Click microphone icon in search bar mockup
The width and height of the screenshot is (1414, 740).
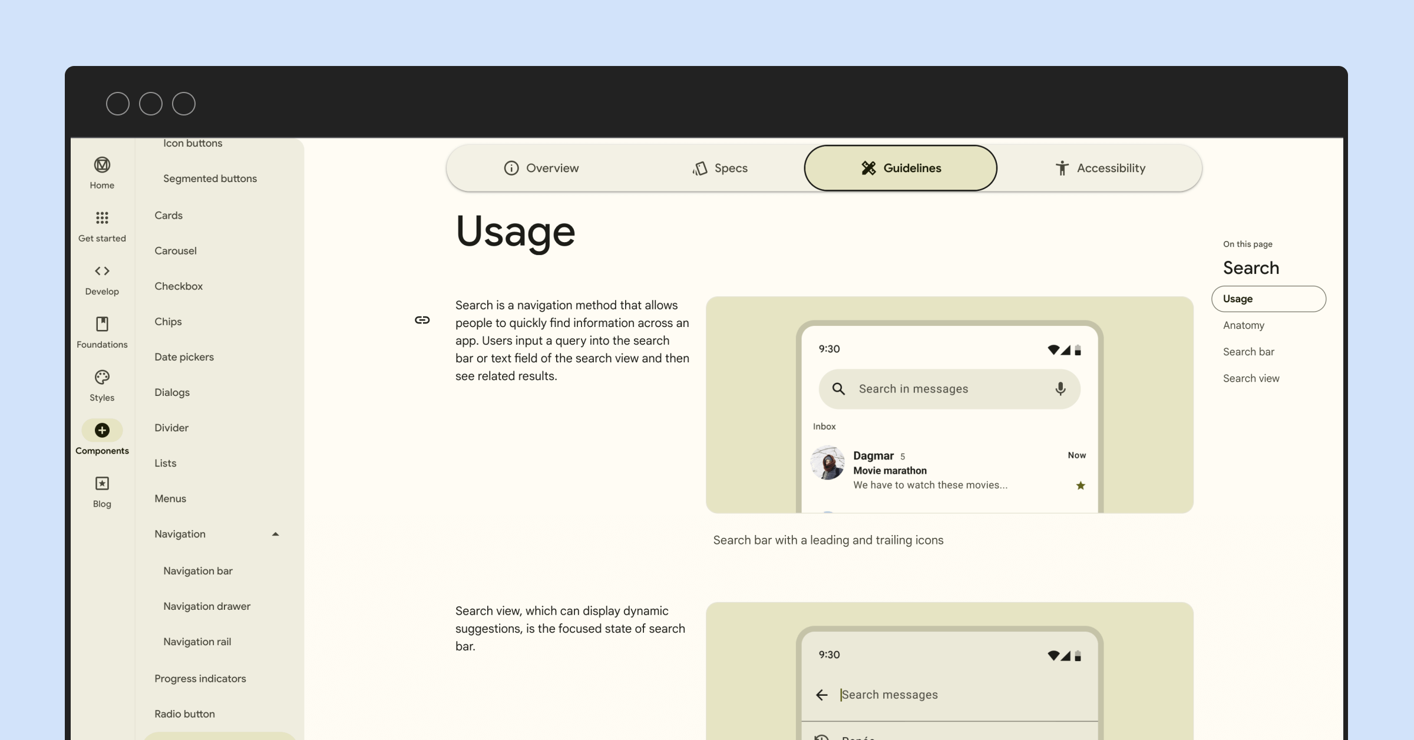coord(1060,389)
